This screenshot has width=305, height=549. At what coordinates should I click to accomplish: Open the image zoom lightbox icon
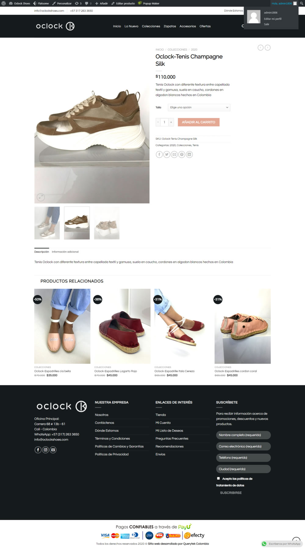[x=41, y=197]
